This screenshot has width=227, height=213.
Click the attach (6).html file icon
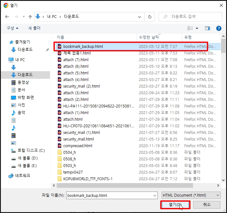pos(60,66)
